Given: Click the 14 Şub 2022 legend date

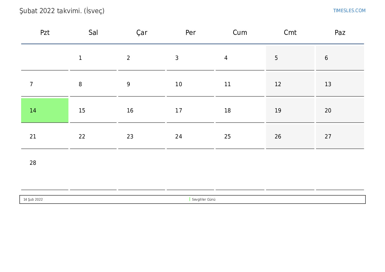Looking at the screenshot, I should pos(33,200).
